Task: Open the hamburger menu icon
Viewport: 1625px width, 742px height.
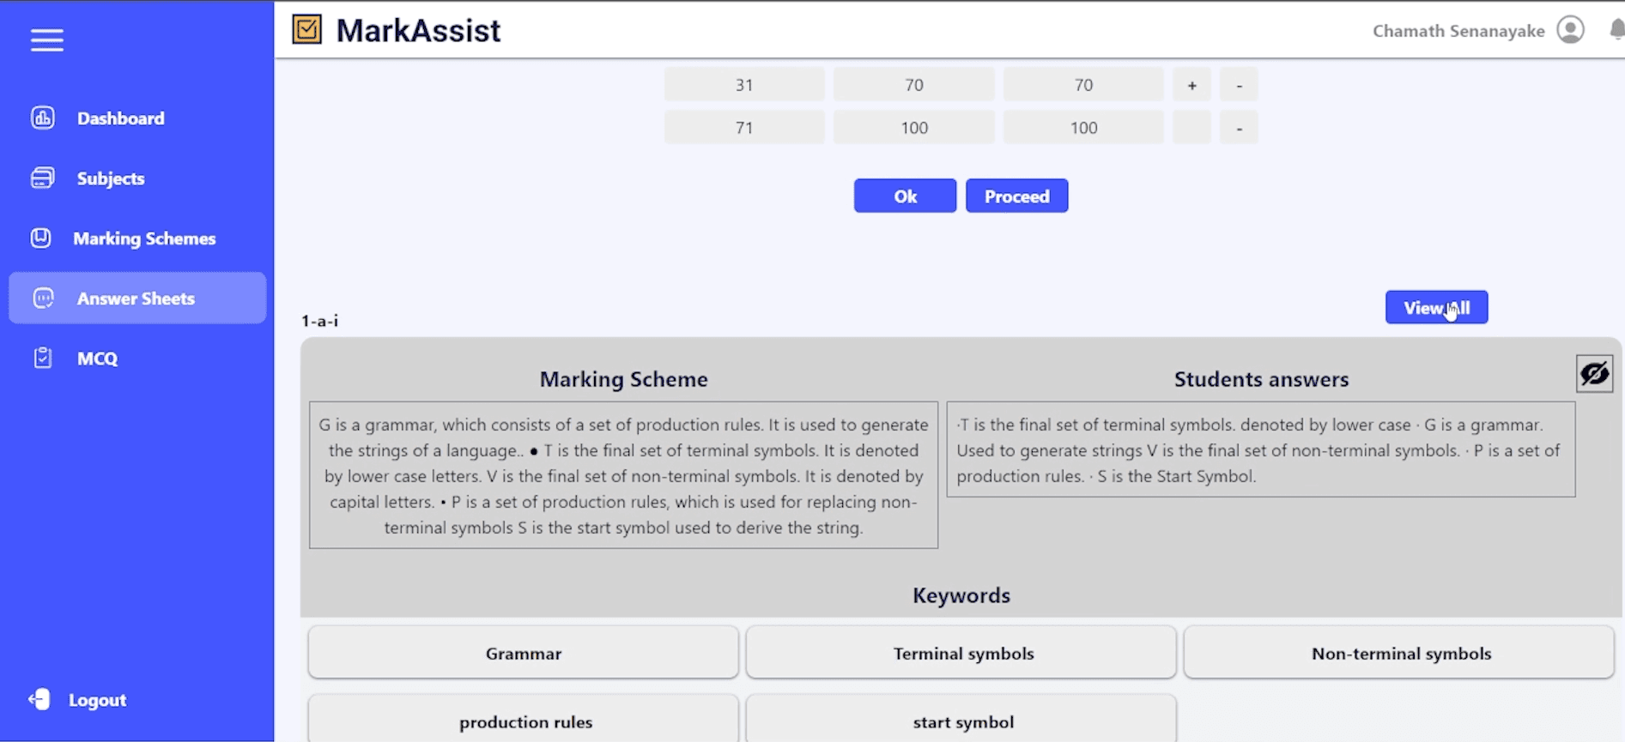Action: pyautogui.click(x=47, y=40)
